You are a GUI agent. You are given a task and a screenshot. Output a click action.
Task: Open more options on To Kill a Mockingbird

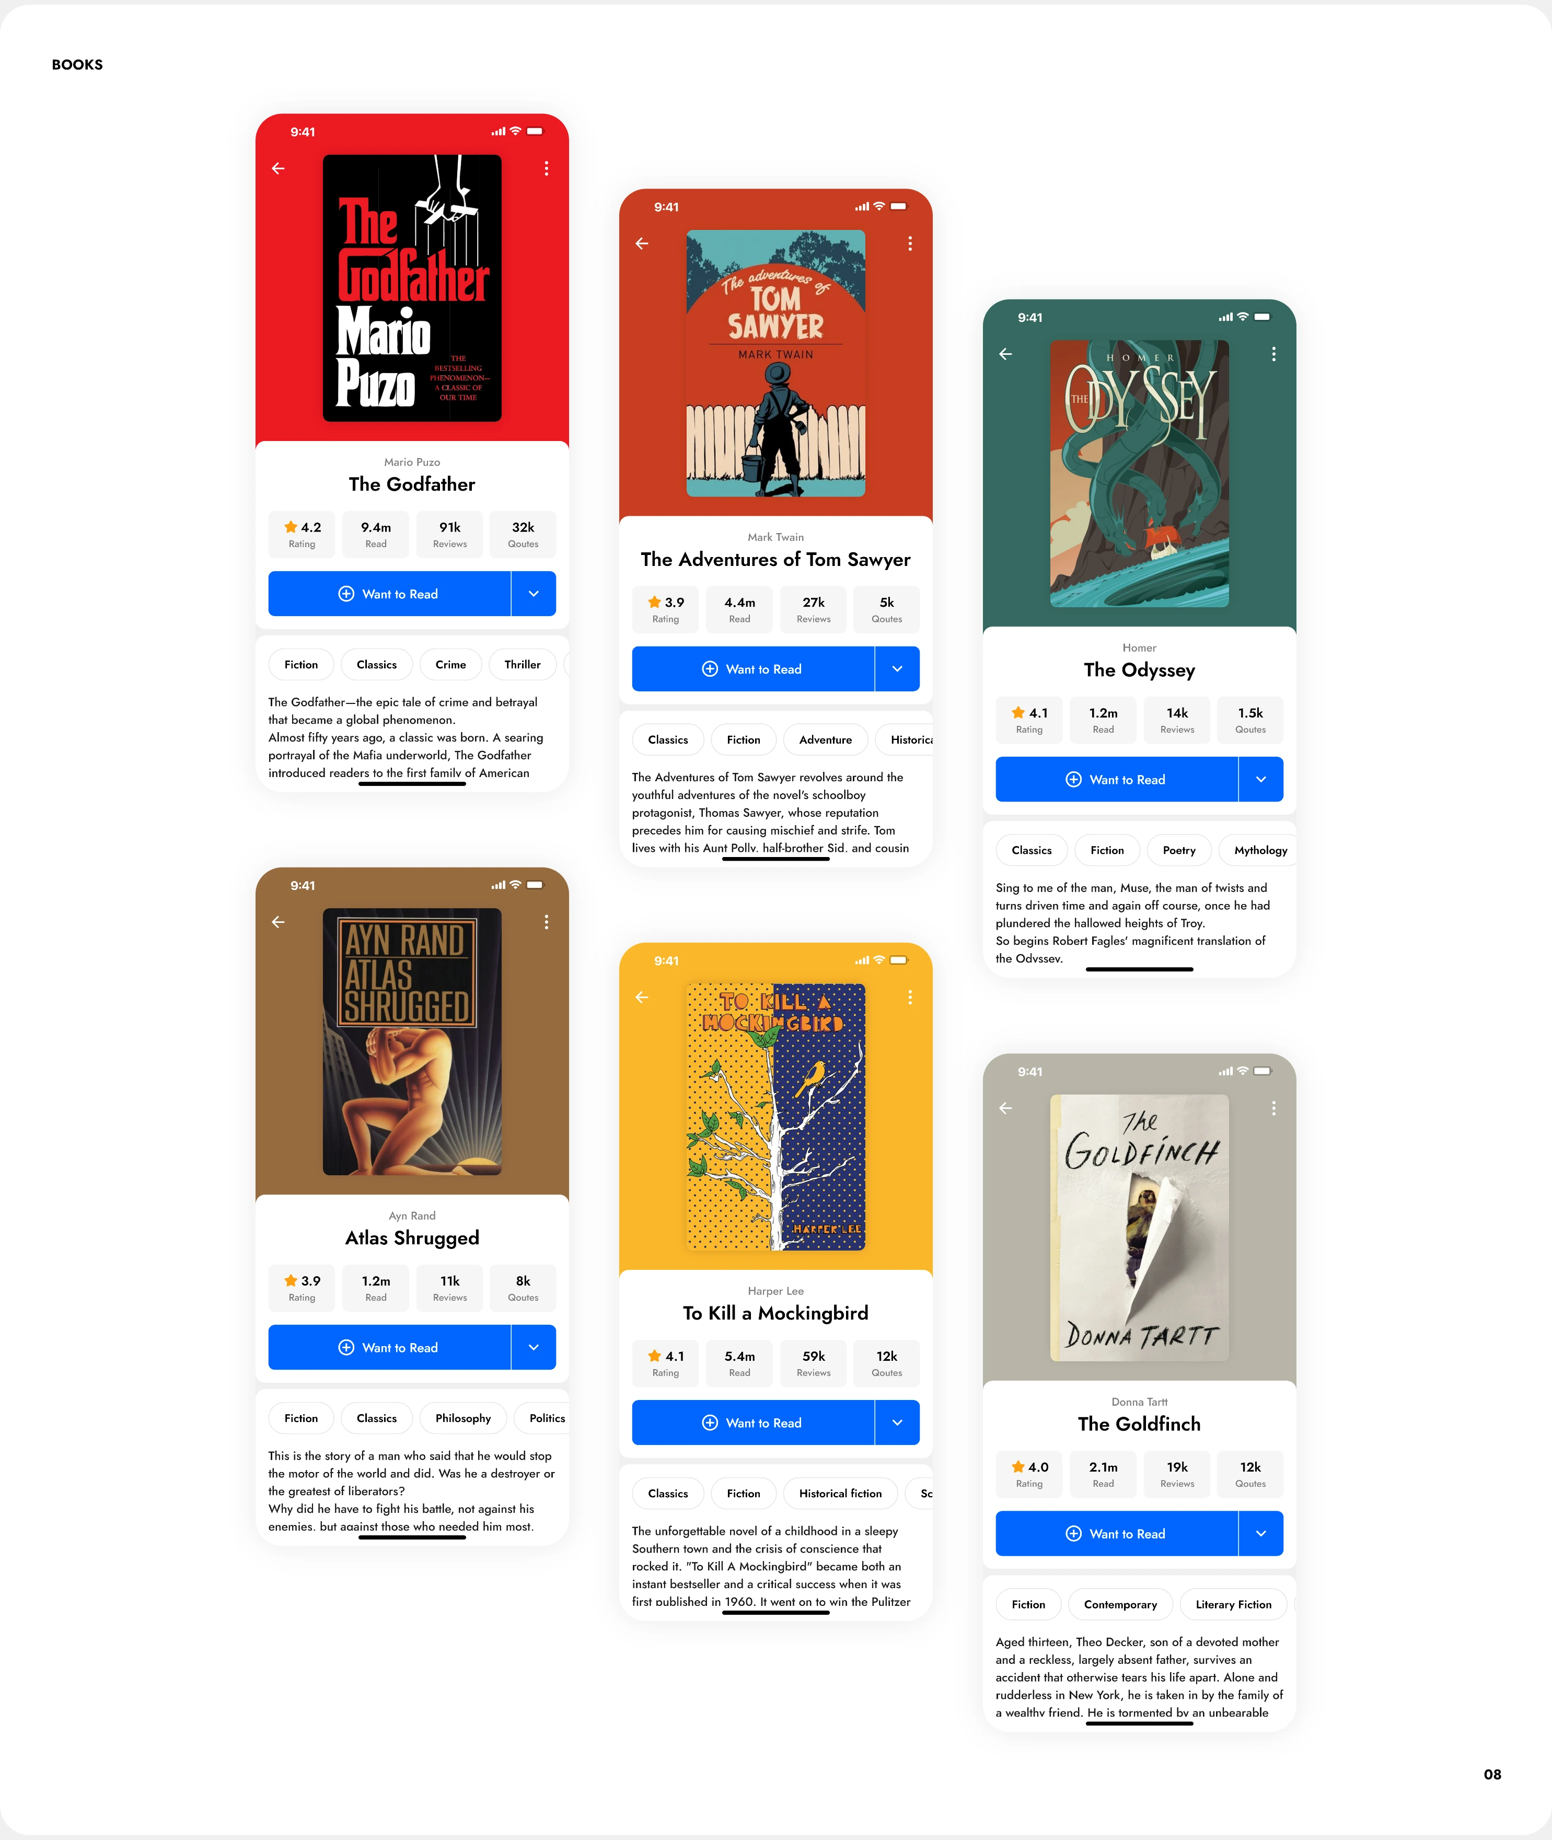coord(910,997)
